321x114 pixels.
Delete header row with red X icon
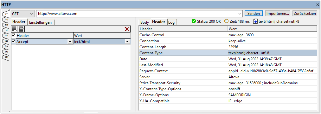tap(127, 29)
